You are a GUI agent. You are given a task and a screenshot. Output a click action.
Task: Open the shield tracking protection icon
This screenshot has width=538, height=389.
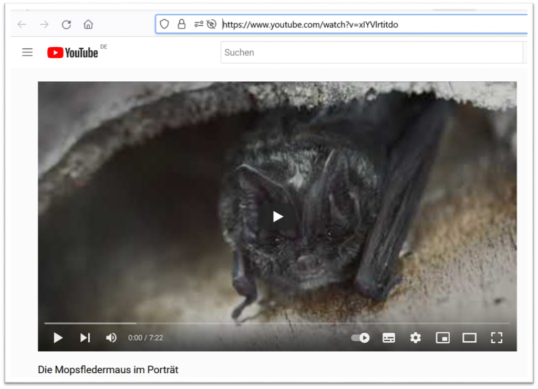164,24
